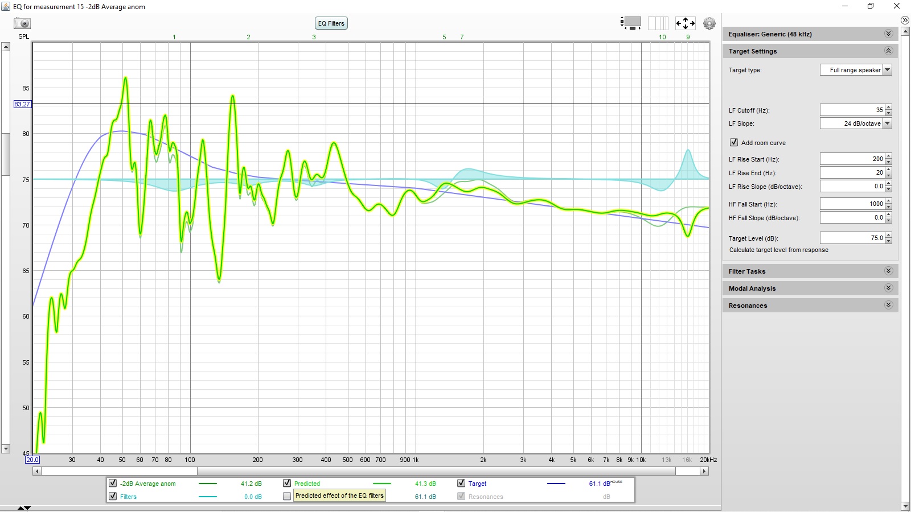Select filter marker 3 above graph

tap(314, 37)
